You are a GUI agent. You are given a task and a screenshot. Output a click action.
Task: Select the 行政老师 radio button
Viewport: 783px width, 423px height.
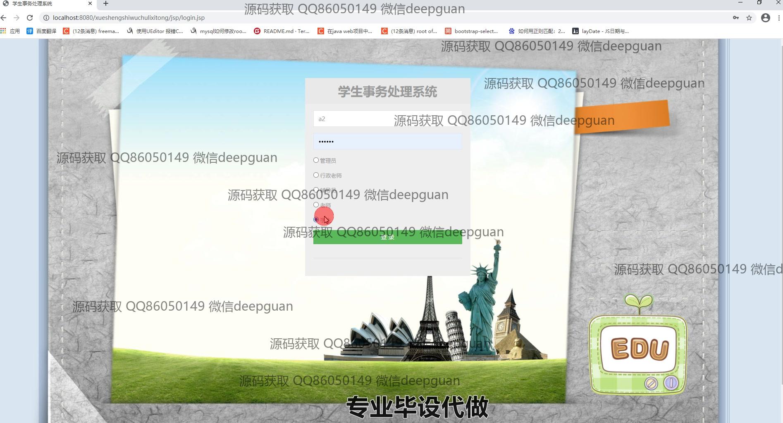point(316,175)
